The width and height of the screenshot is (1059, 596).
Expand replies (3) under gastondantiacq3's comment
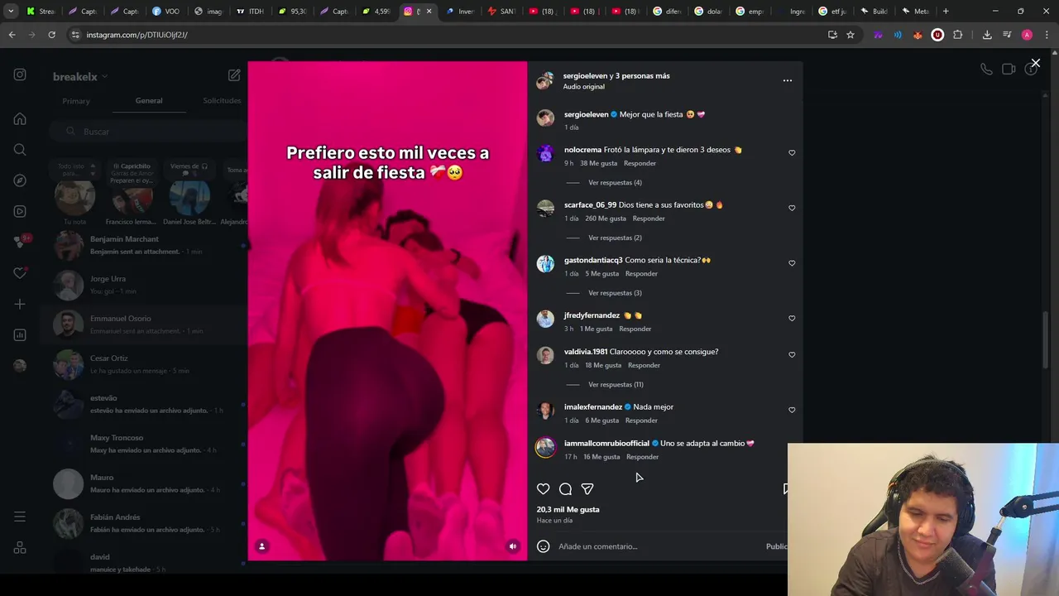[x=615, y=293]
